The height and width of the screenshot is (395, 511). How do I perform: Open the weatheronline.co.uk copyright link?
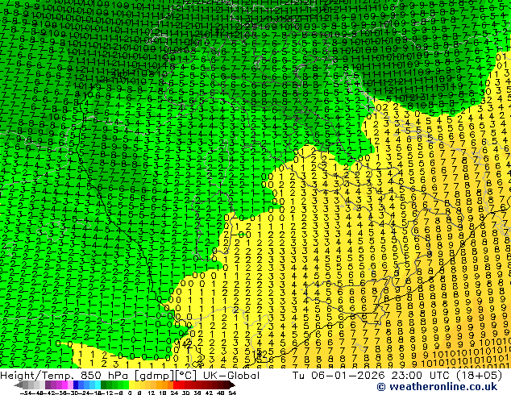pyautogui.click(x=437, y=387)
